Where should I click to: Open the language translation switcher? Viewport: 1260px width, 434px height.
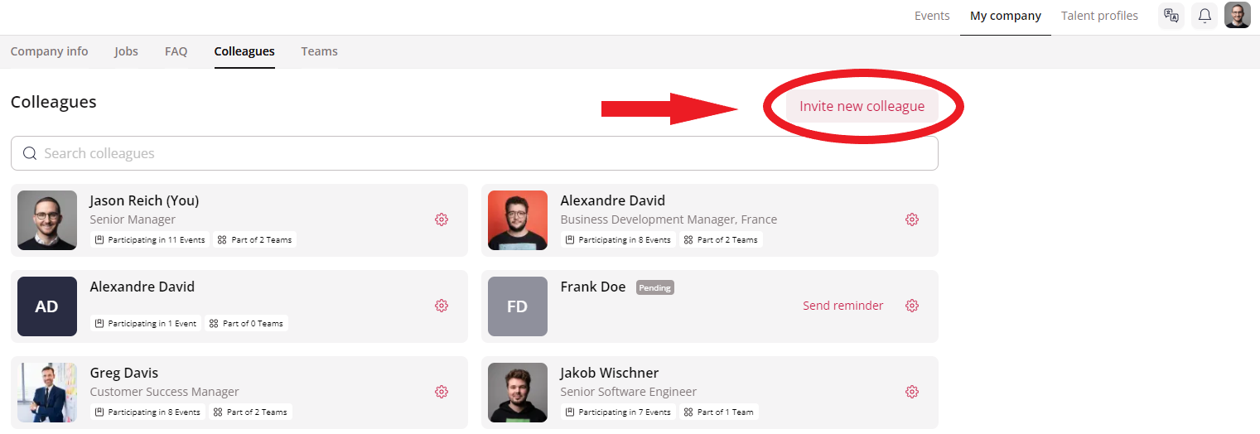point(1171,16)
